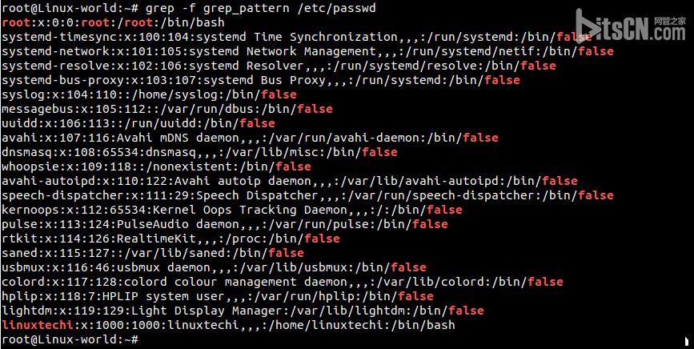This screenshot has height=349, width=694.
Task: Click the red 'linuxtechi' highlighted username
Action: (38, 325)
